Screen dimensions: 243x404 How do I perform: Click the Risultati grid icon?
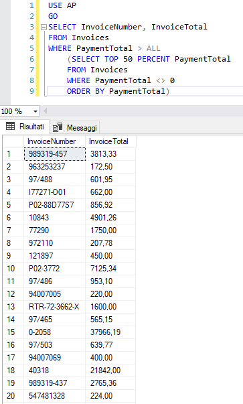[10, 127]
